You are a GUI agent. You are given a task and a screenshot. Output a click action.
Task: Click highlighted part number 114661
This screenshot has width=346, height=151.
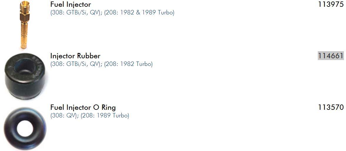click(331, 56)
